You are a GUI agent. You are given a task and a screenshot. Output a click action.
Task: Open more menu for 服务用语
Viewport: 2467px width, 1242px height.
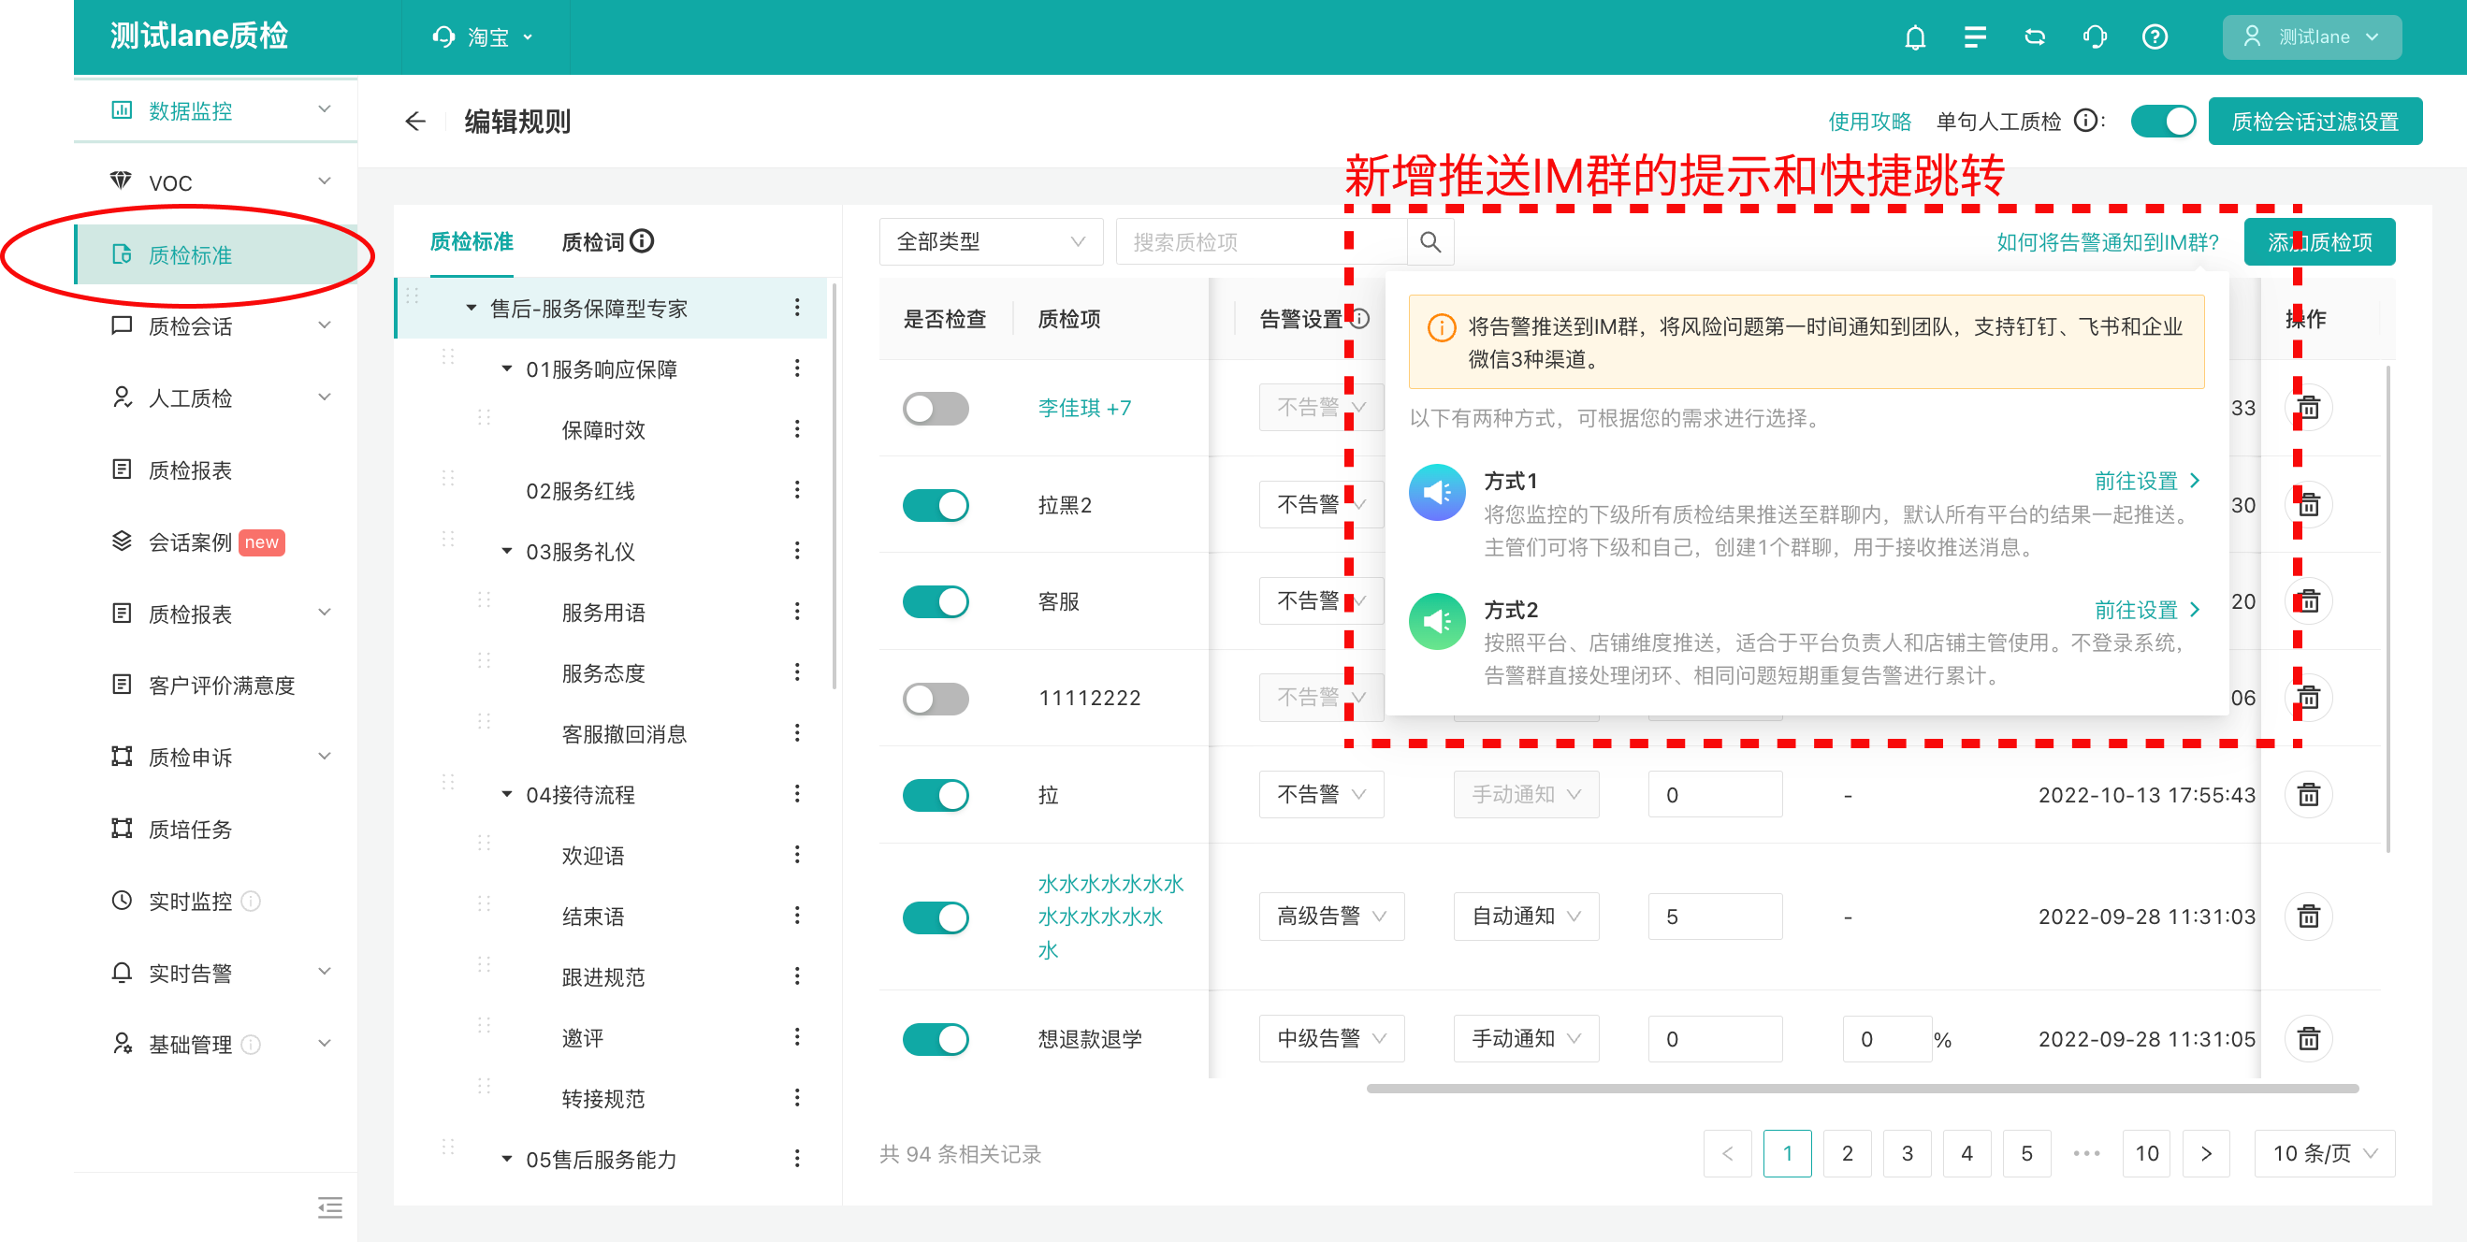(x=797, y=612)
